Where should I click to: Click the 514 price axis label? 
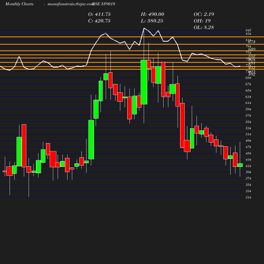click(248, 135)
